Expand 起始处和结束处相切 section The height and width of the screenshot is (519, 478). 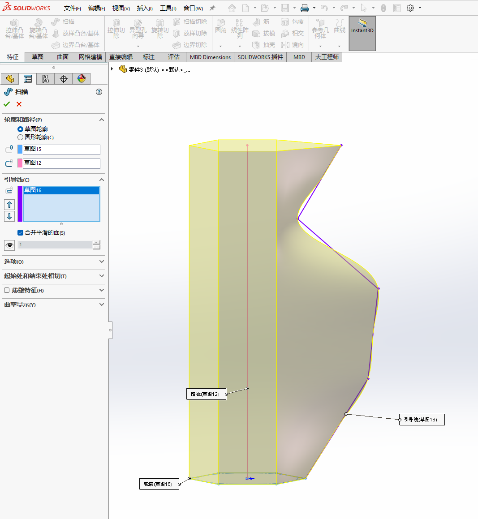[x=101, y=276]
